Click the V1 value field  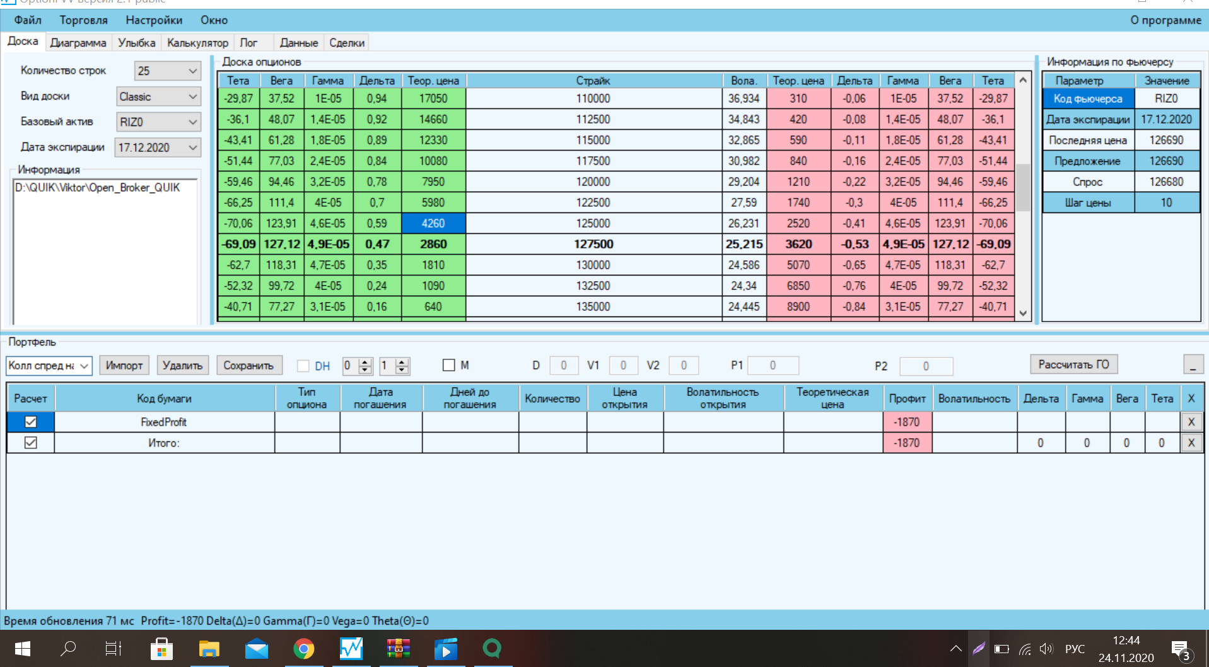(623, 366)
